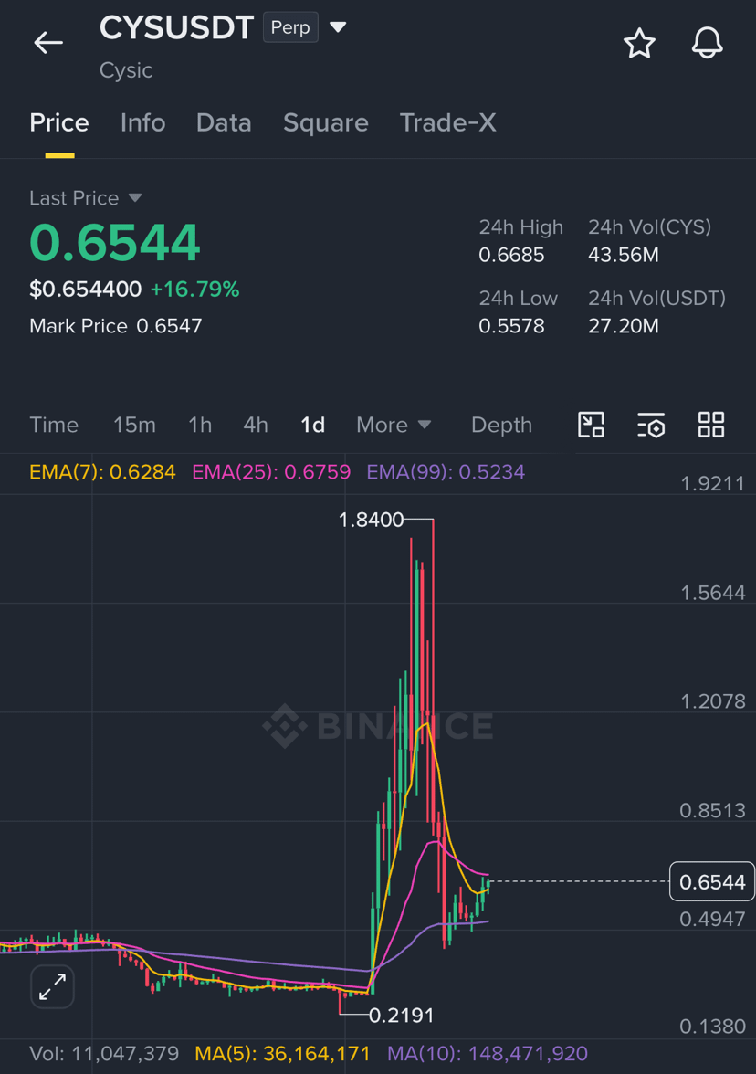The height and width of the screenshot is (1074, 756).
Task: Tap the CYSUSDT pair title
Action: 177,28
